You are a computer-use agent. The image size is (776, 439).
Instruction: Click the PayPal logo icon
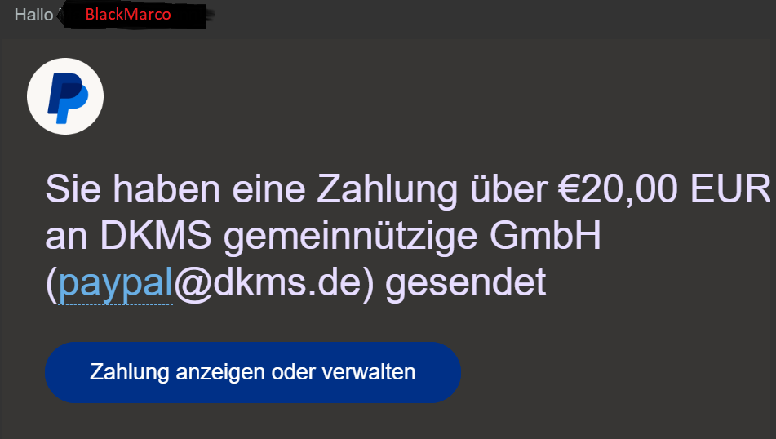pos(65,96)
